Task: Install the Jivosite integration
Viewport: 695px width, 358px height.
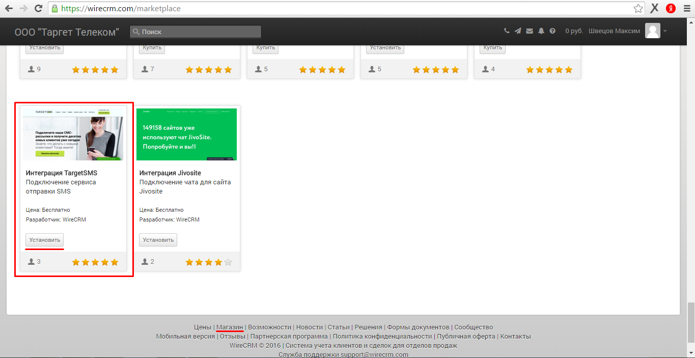Action: coord(158,240)
